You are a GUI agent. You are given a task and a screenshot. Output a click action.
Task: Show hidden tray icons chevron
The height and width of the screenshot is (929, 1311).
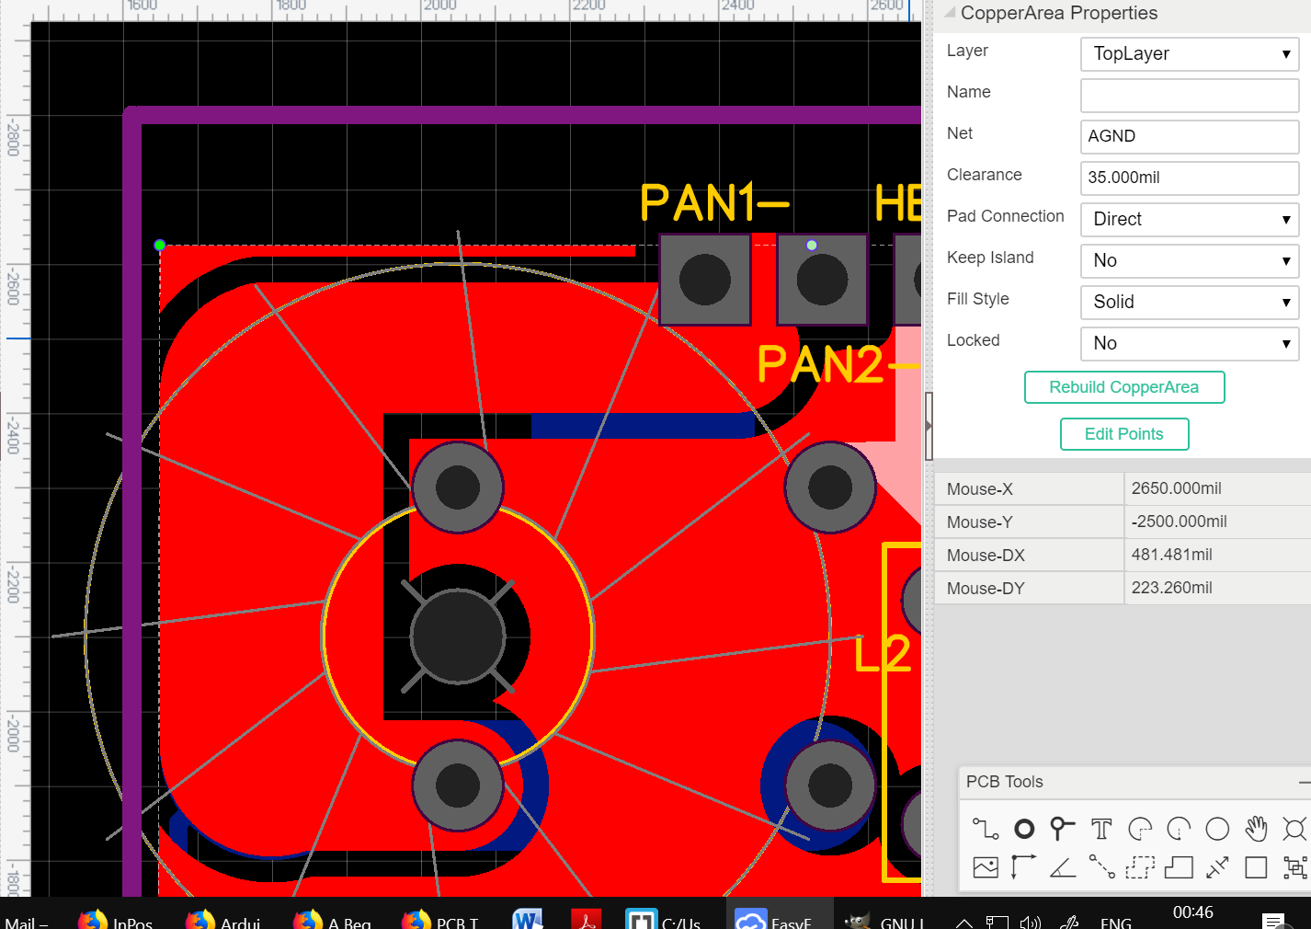964,923
